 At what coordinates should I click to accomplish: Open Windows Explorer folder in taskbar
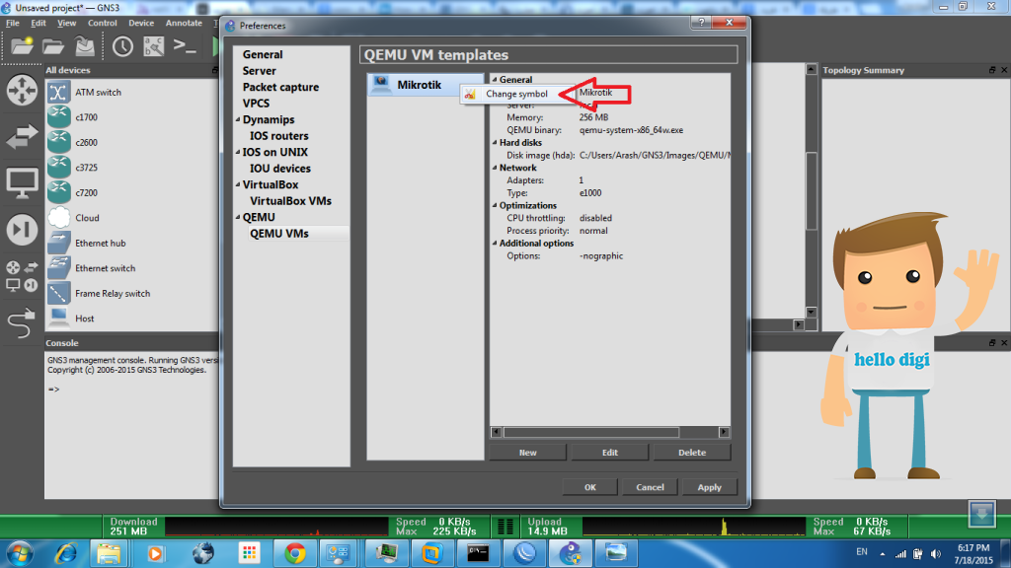tap(109, 553)
